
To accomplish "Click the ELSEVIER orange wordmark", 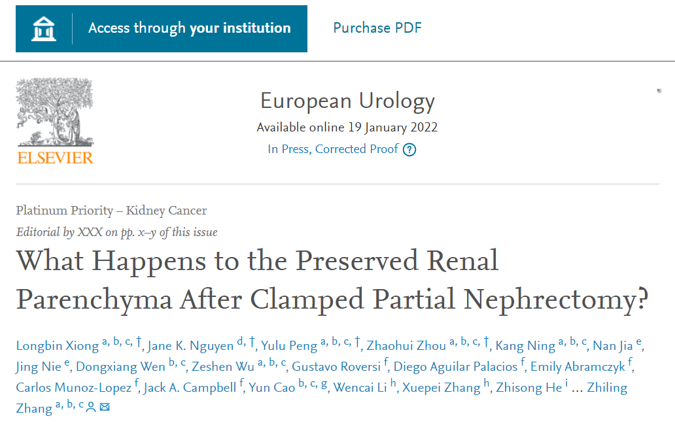I will tap(55, 158).
